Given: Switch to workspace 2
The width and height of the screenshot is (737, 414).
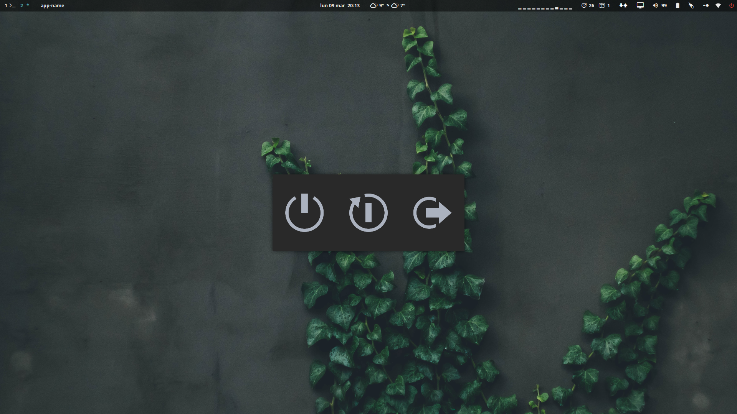Looking at the screenshot, I should pyautogui.click(x=24, y=5).
